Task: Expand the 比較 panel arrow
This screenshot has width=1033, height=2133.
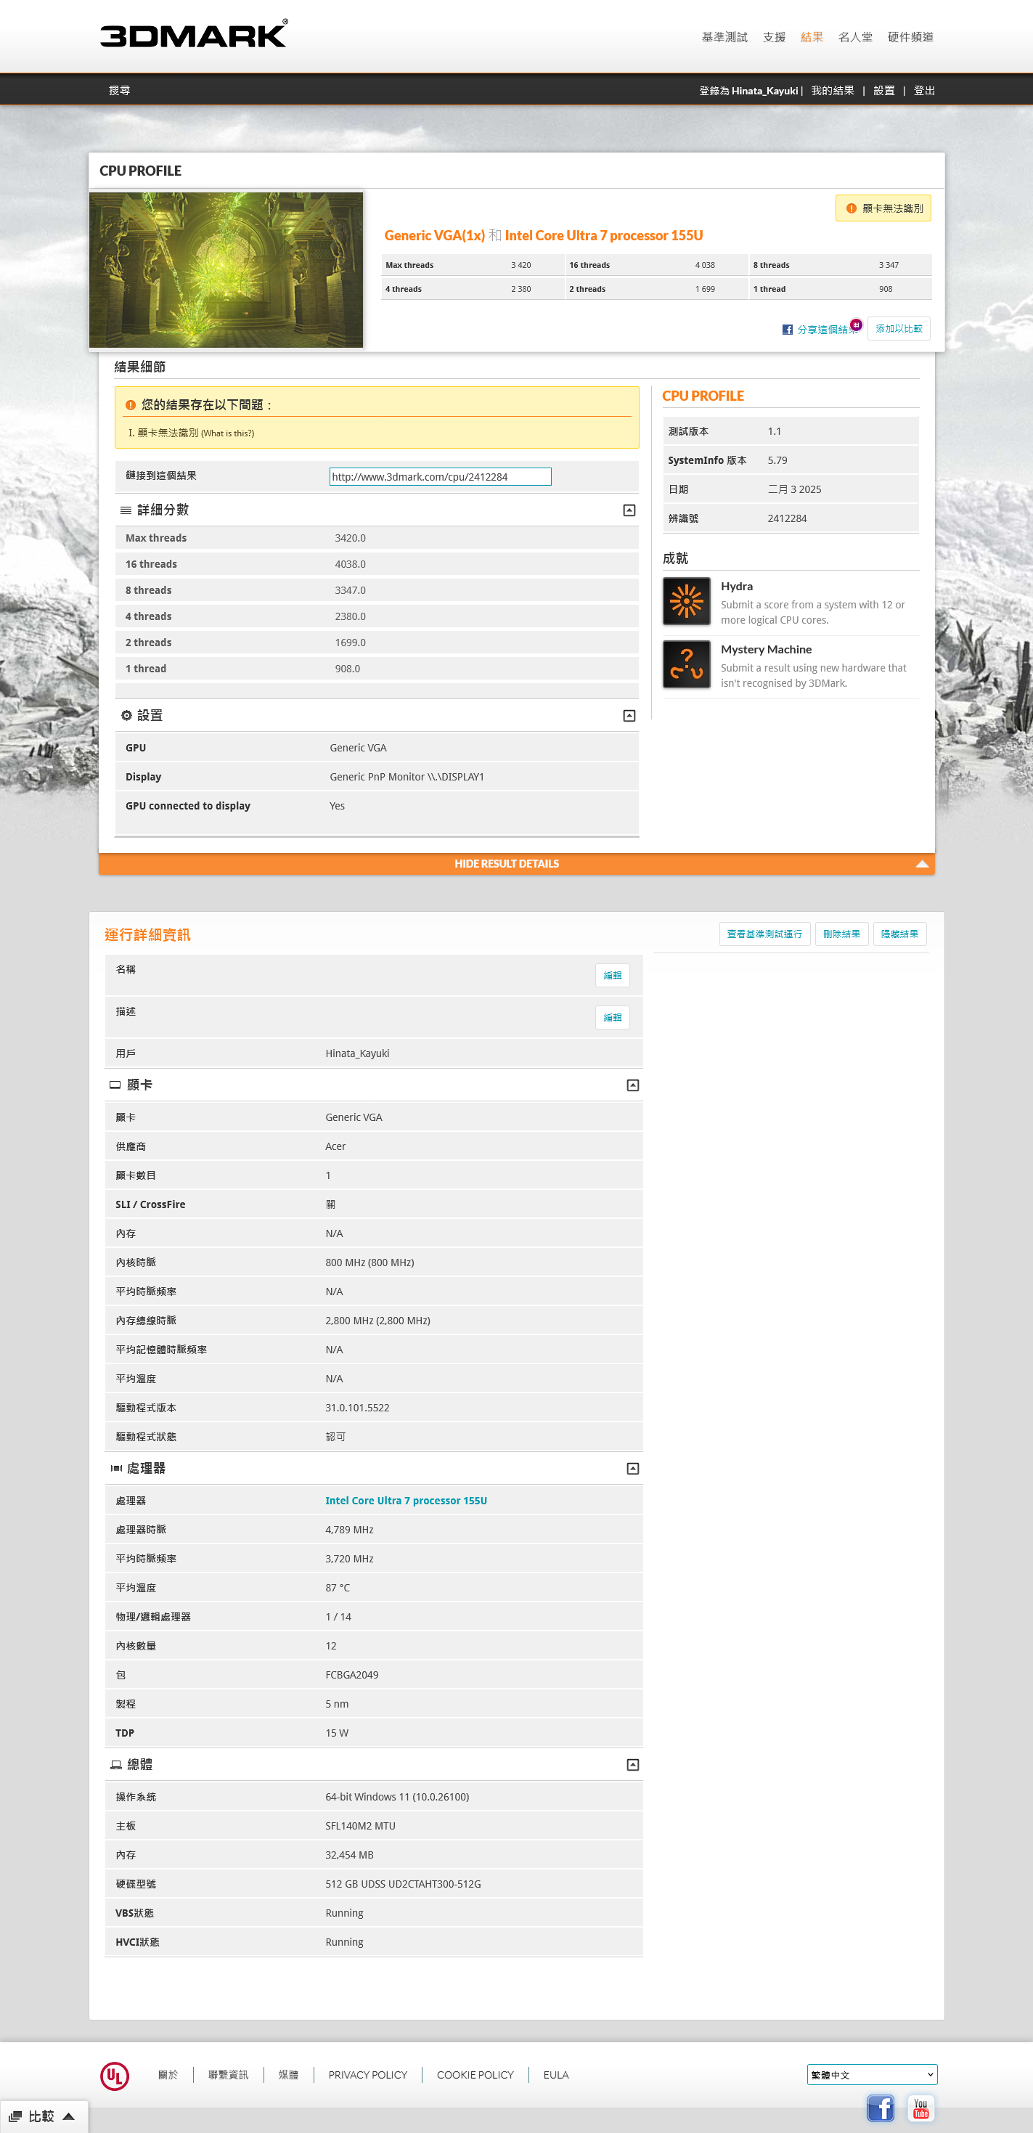Action: tap(69, 2116)
